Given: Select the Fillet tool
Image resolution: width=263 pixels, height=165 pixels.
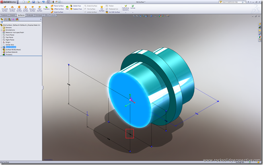Looking at the screenshot, I should tap(67, 8).
